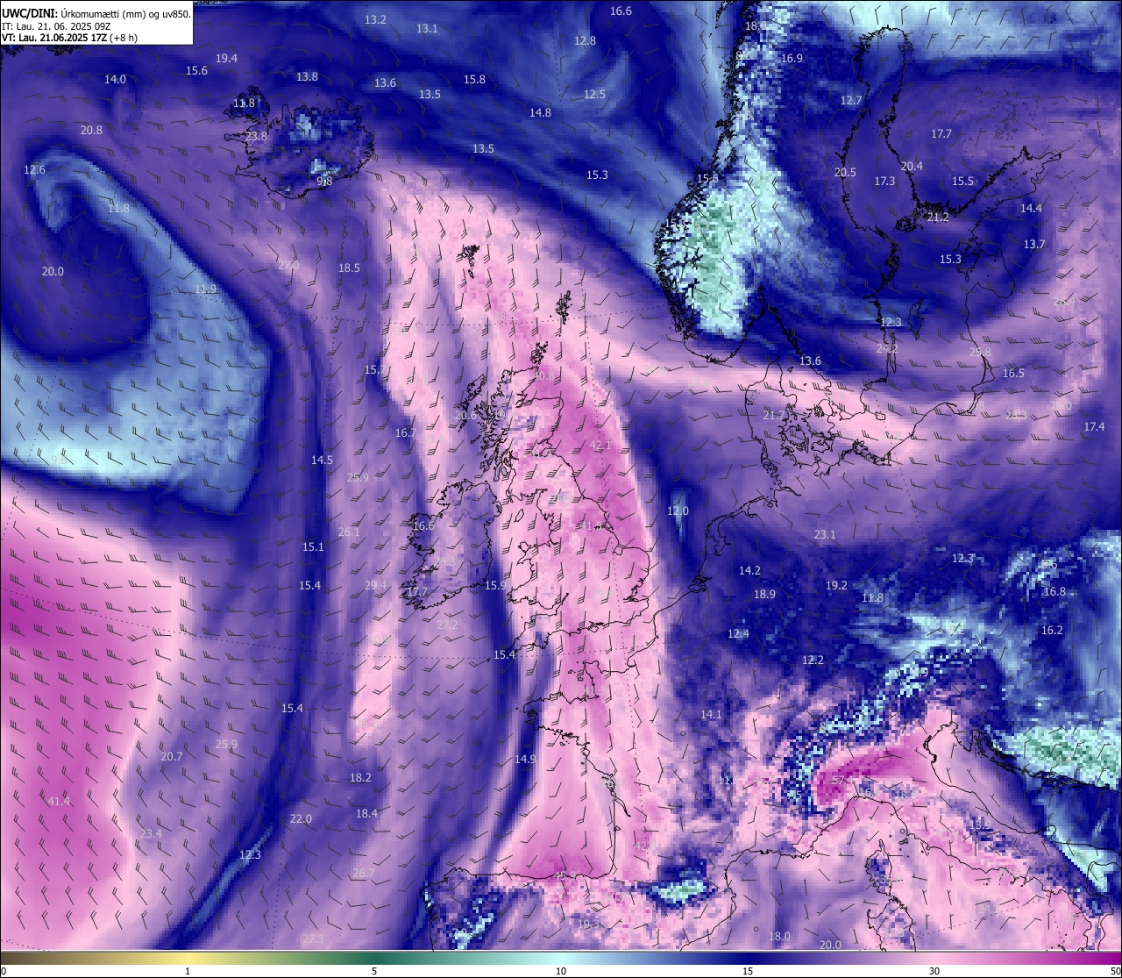Click the map value 13.2
This screenshot has width=1122, height=978.
click(x=375, y=19)
